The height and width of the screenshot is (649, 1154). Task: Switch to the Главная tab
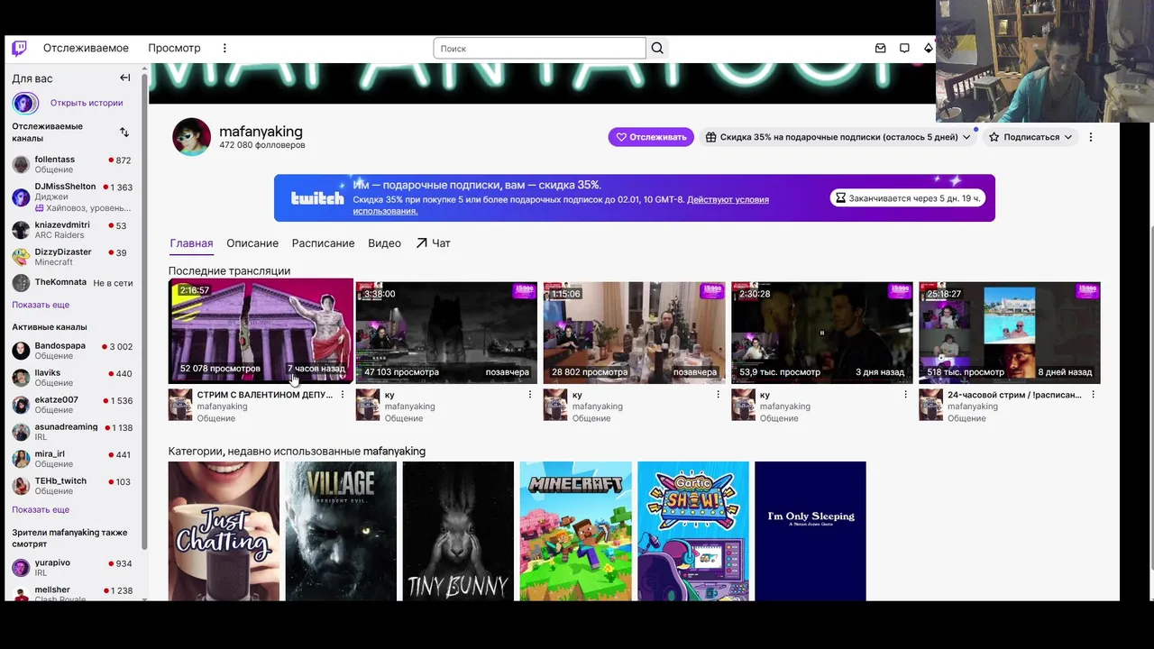pos(191,243)
